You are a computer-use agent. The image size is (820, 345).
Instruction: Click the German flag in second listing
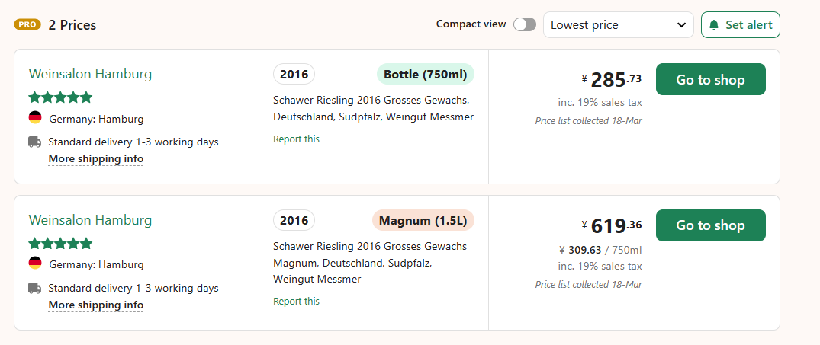35,263
